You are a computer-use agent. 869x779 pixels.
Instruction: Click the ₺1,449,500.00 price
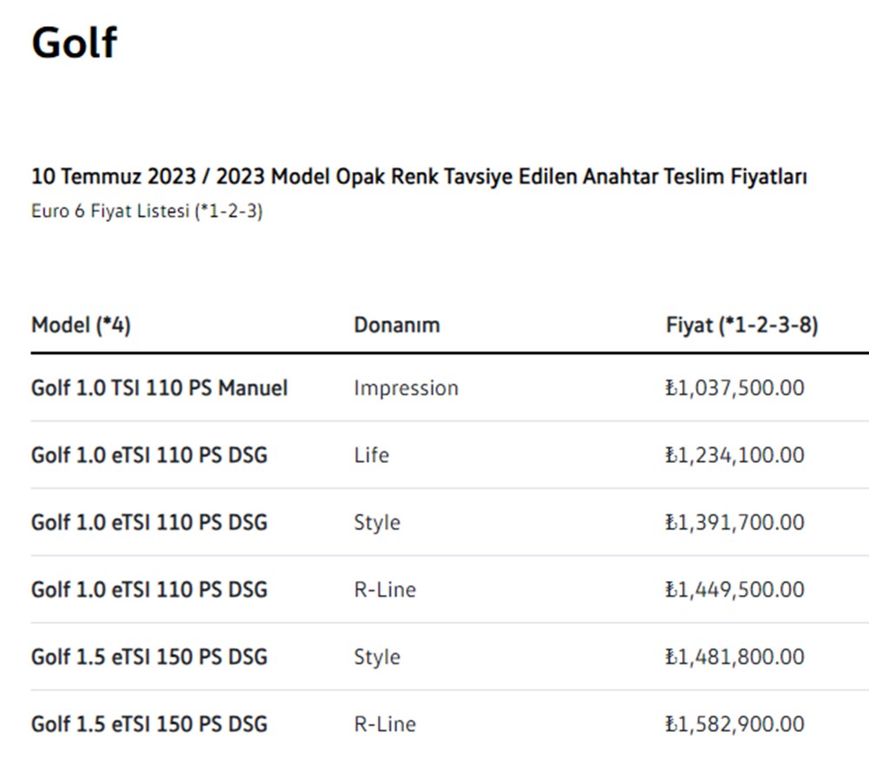[734, 590]
